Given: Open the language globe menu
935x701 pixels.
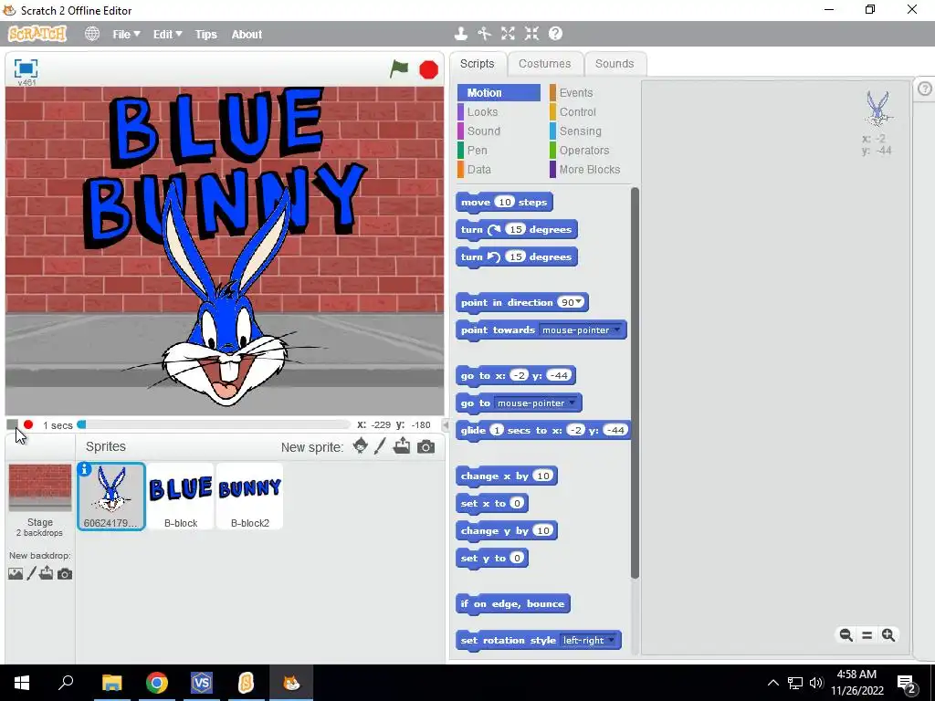Looking at the screenshot, I should click(x=92, y=34).
